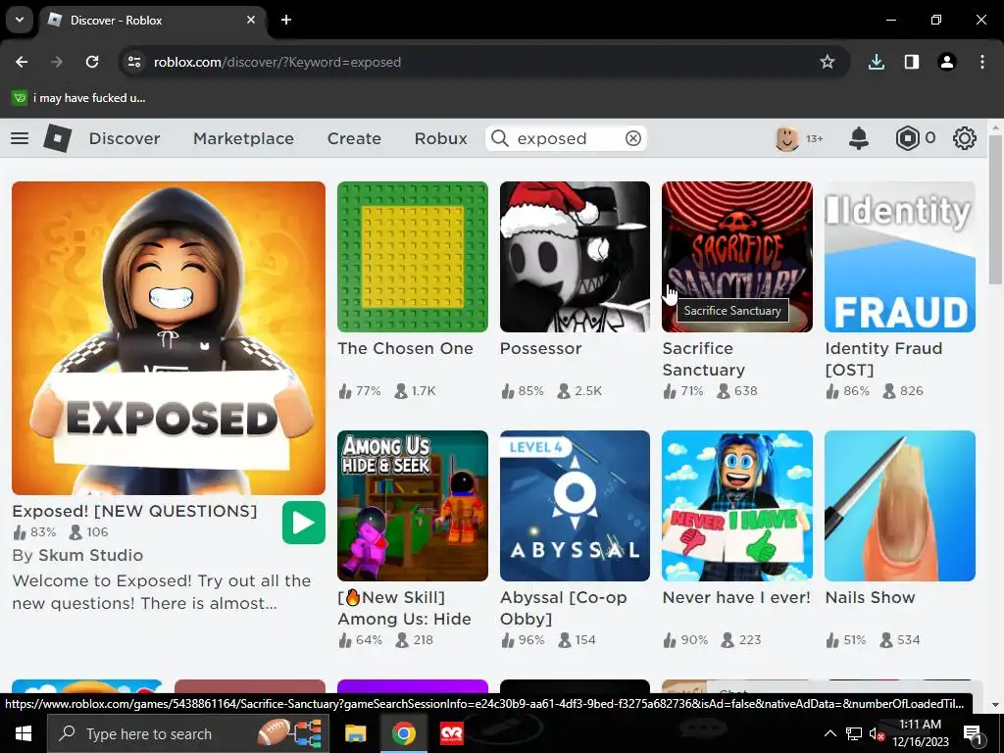Open the Among Us Hide & Seek thumbnail
The width and height of the screenshot is (1004, 753).
(413, 506)
